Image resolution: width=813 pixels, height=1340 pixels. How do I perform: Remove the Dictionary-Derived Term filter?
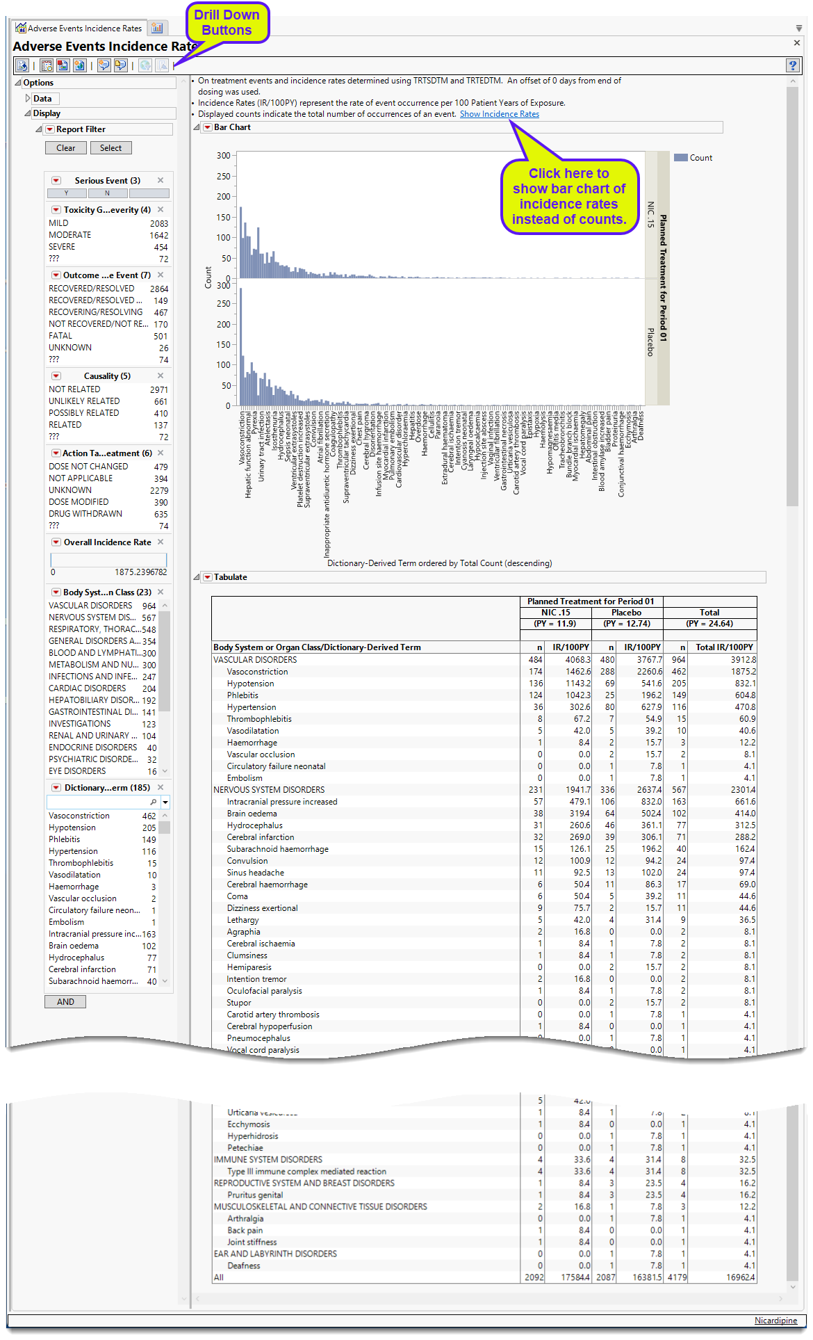coord(161,787)
